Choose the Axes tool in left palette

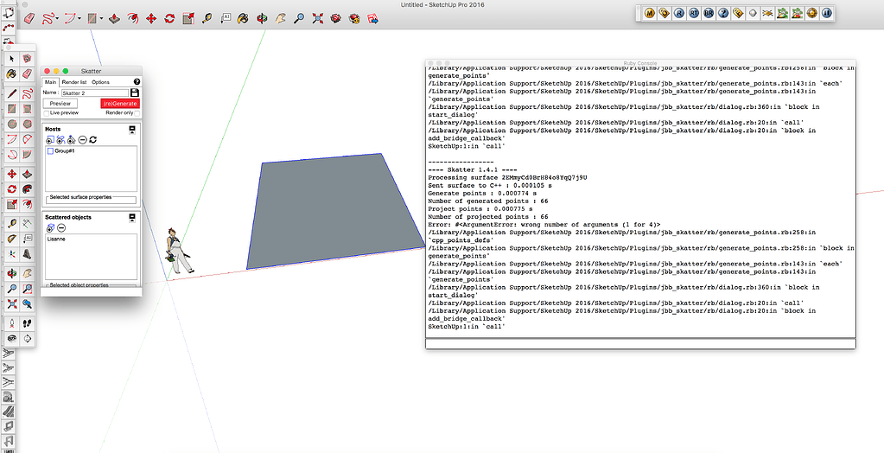click(x=12, y=254)
